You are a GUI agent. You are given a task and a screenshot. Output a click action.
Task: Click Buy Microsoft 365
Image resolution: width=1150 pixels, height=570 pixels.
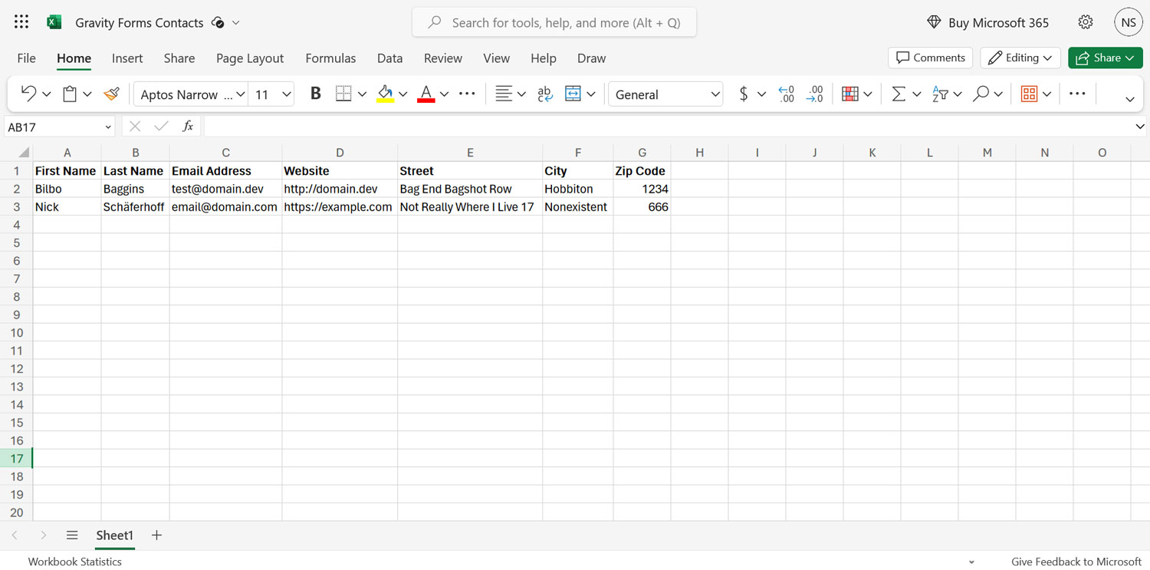[x=987, y=22]
